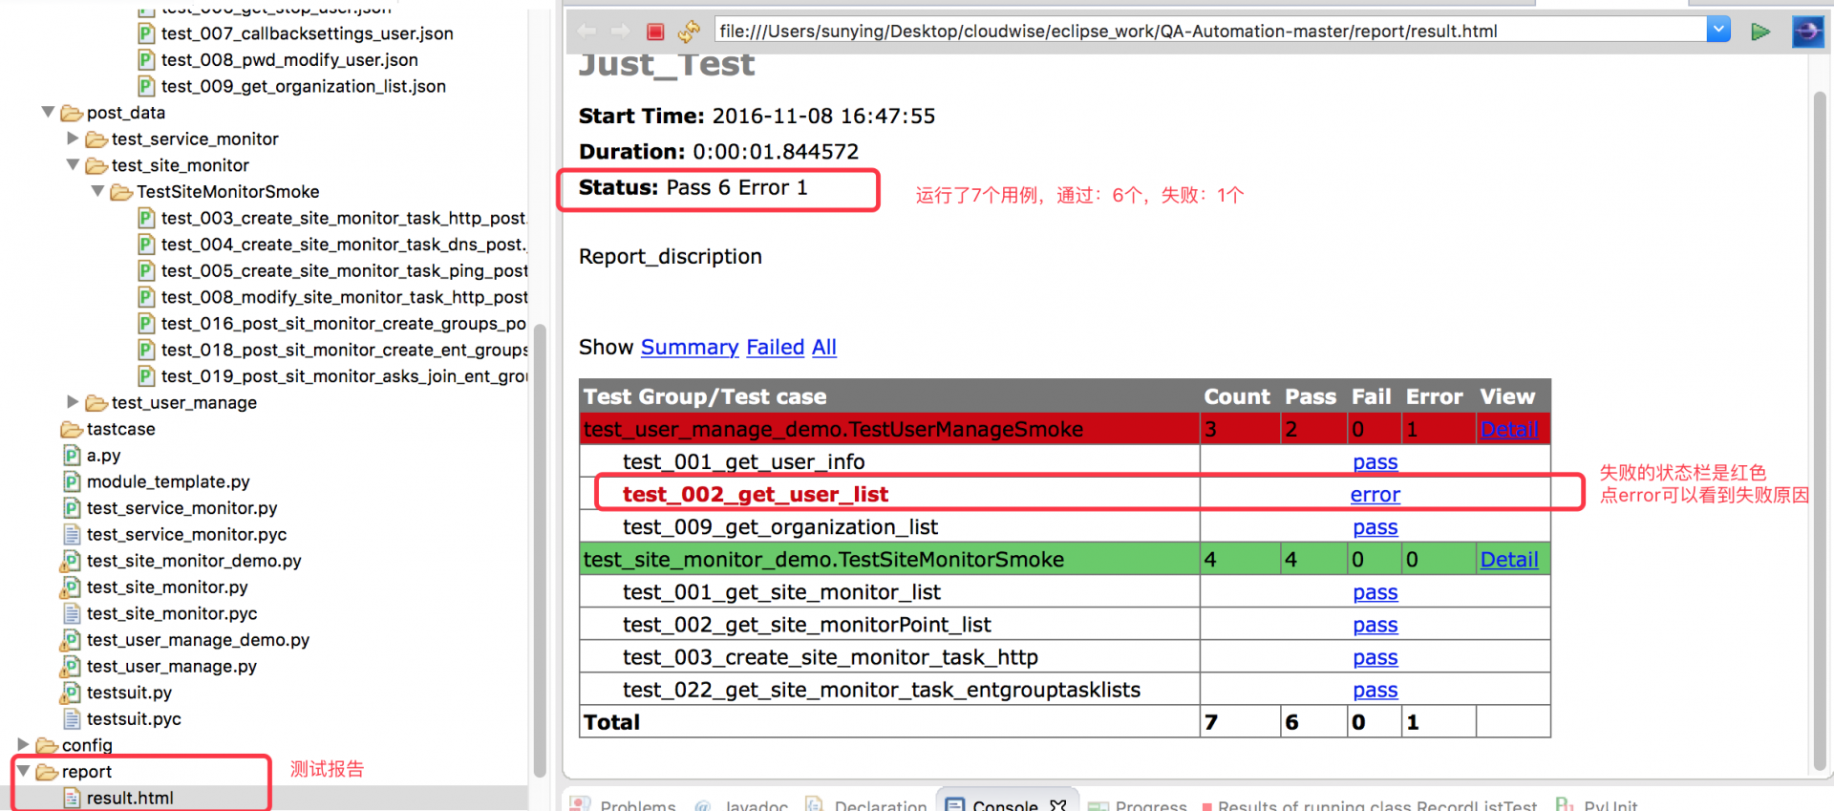Expand the test_user_manage folder
The width and height of the screenshot is (1834, 811).
pyautogui.click(x=73, y=402)
